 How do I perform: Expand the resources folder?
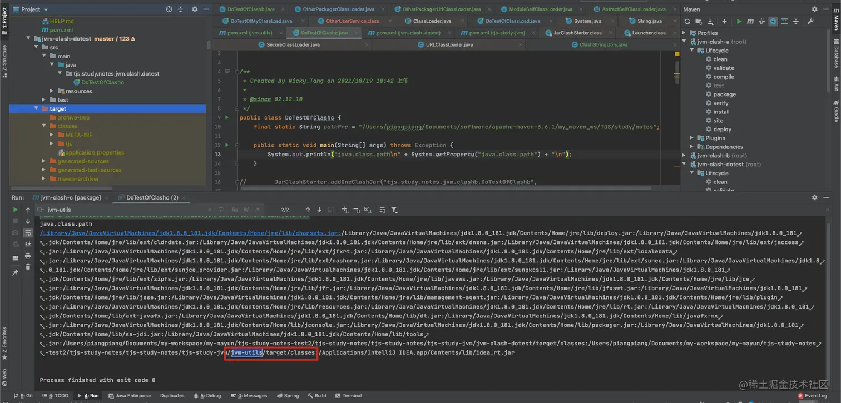[x=52, y=91]
